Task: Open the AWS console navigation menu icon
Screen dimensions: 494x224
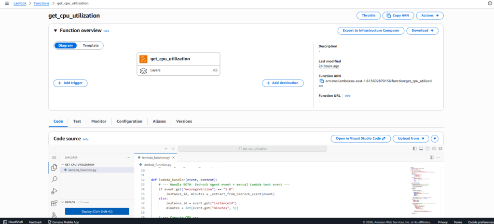Action: coord(7,3)
